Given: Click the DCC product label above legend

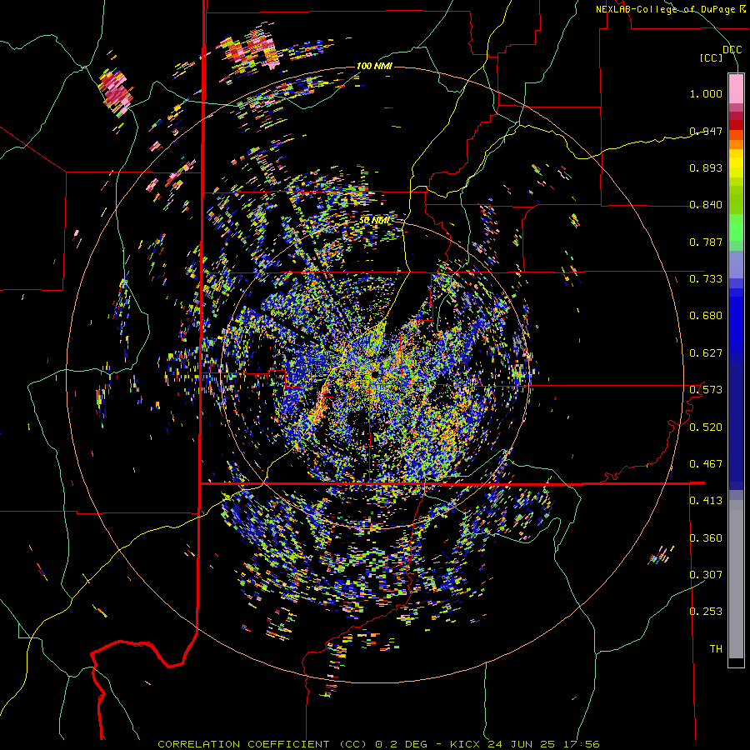Looking at the screenshot, I should pyautogui.click(x=732, y=50).
